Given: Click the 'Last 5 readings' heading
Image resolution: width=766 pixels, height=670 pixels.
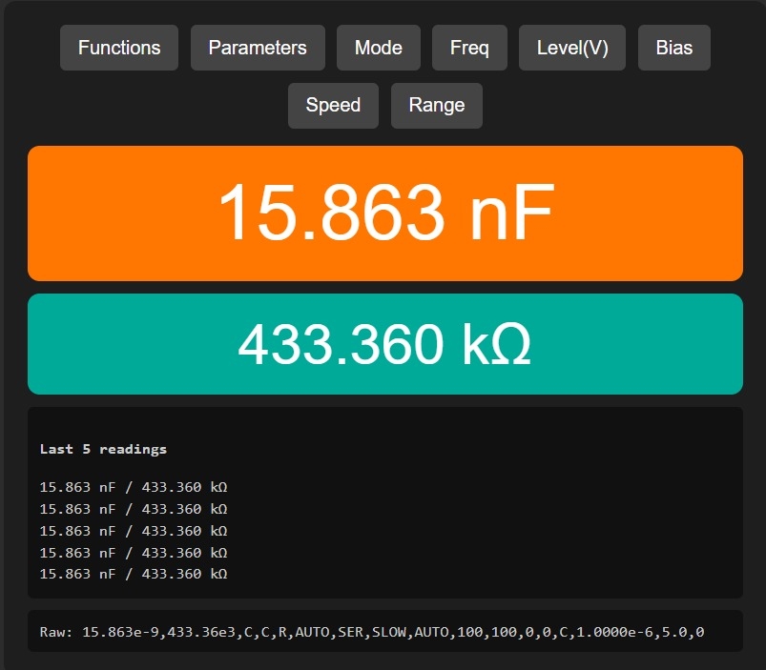Looking at the screenshot, I should click(103, 449).
